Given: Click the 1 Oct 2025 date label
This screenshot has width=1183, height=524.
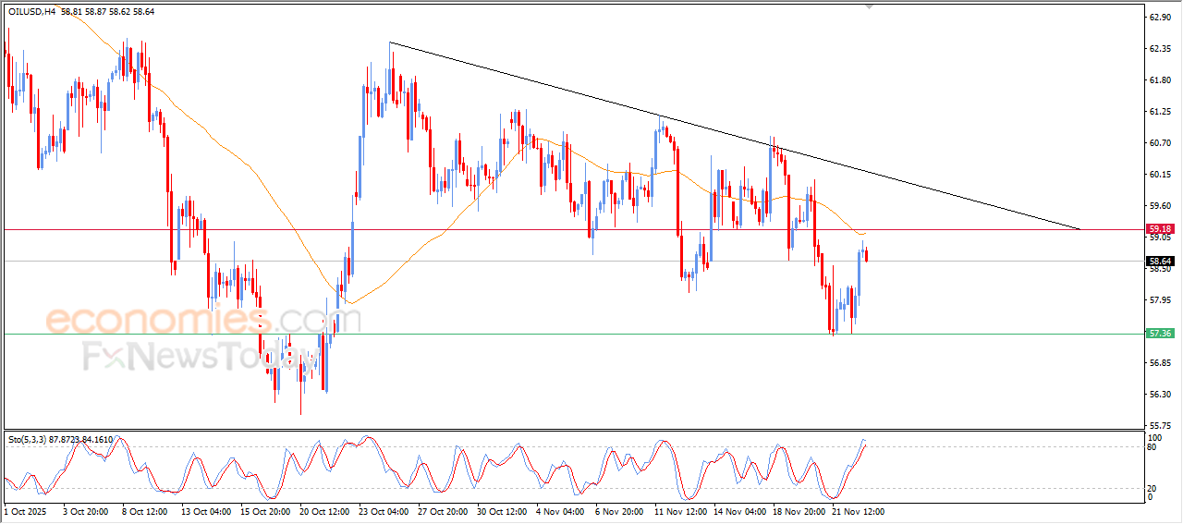Looking at the screenshot, I should click(25, 510).
